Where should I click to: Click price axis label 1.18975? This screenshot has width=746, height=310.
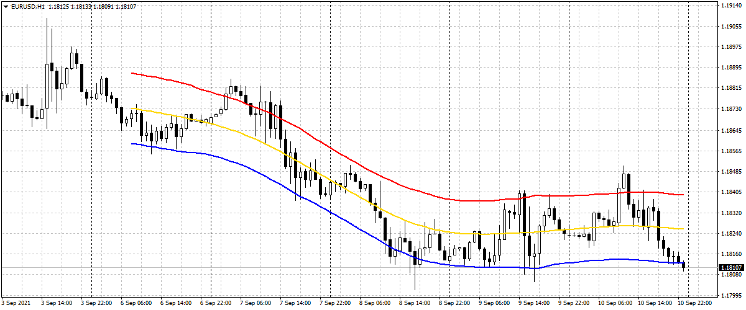[x=730, y=47]
